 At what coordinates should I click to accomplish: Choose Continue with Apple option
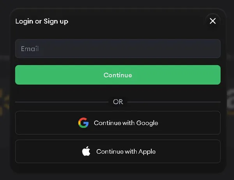[118, 151]
